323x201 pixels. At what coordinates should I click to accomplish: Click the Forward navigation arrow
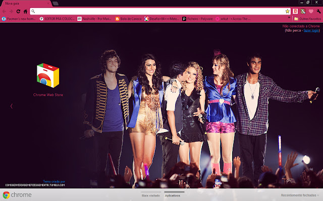pos(11,12)
